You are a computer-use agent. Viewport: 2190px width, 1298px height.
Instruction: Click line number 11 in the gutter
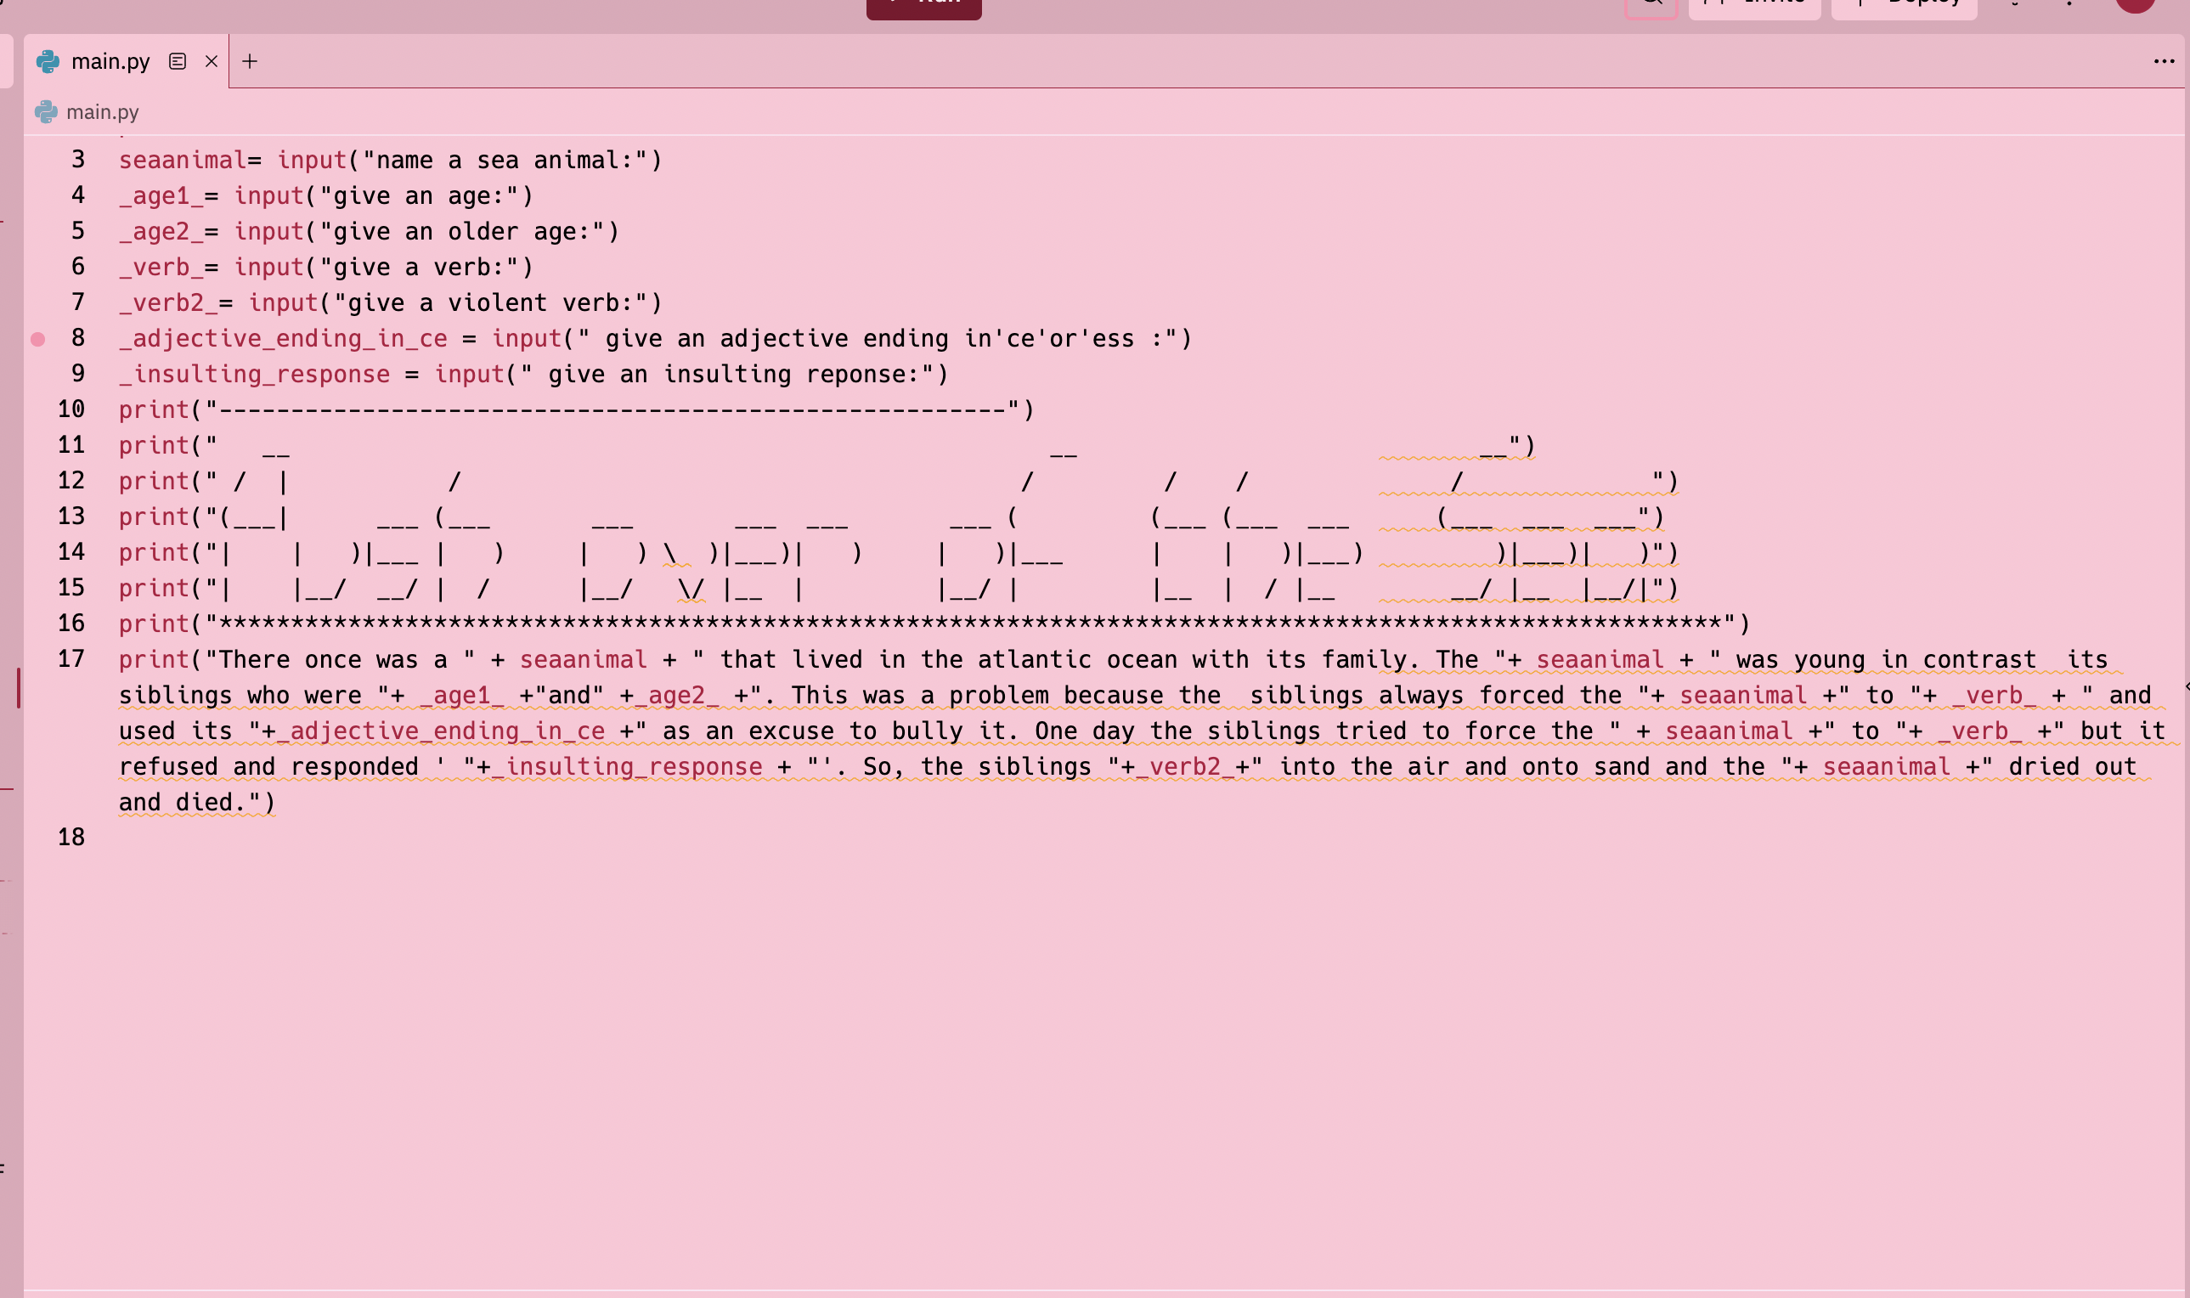(71, 445)
